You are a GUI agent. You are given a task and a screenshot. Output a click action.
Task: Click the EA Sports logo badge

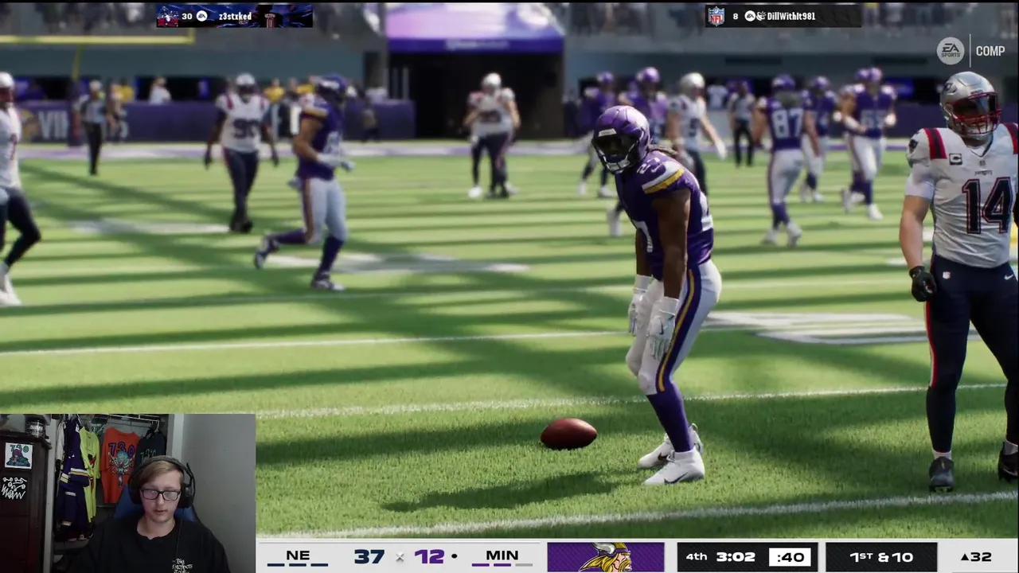tap(950, 51)
